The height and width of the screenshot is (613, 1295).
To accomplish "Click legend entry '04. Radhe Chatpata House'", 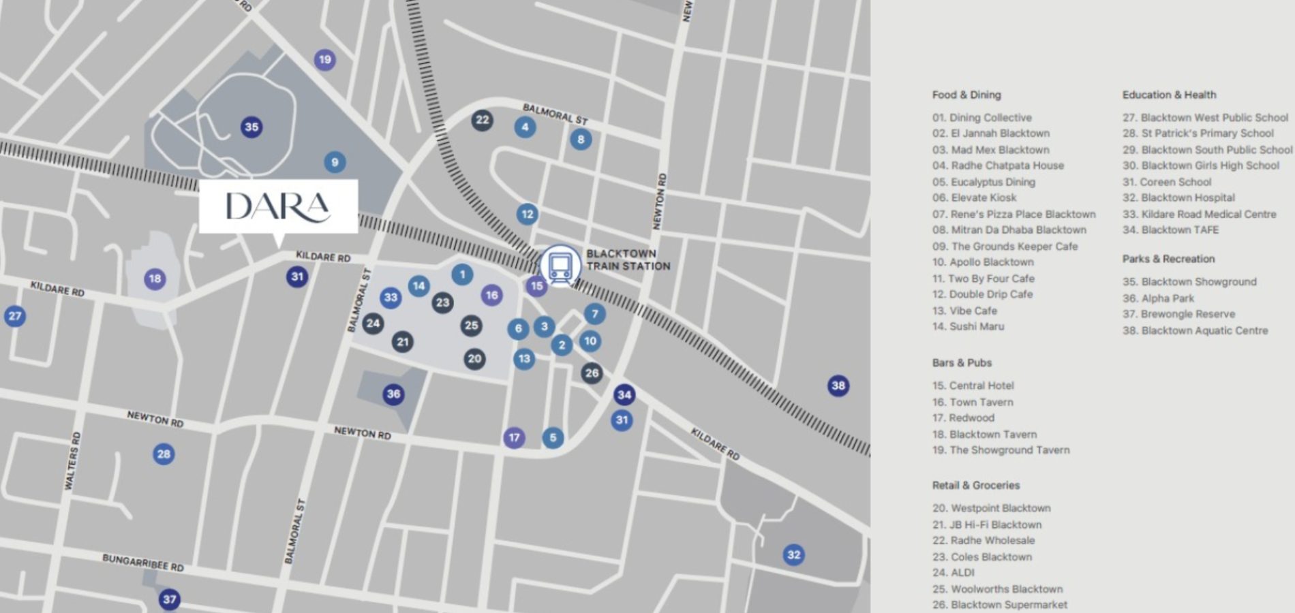I will (x=998, y=166).
